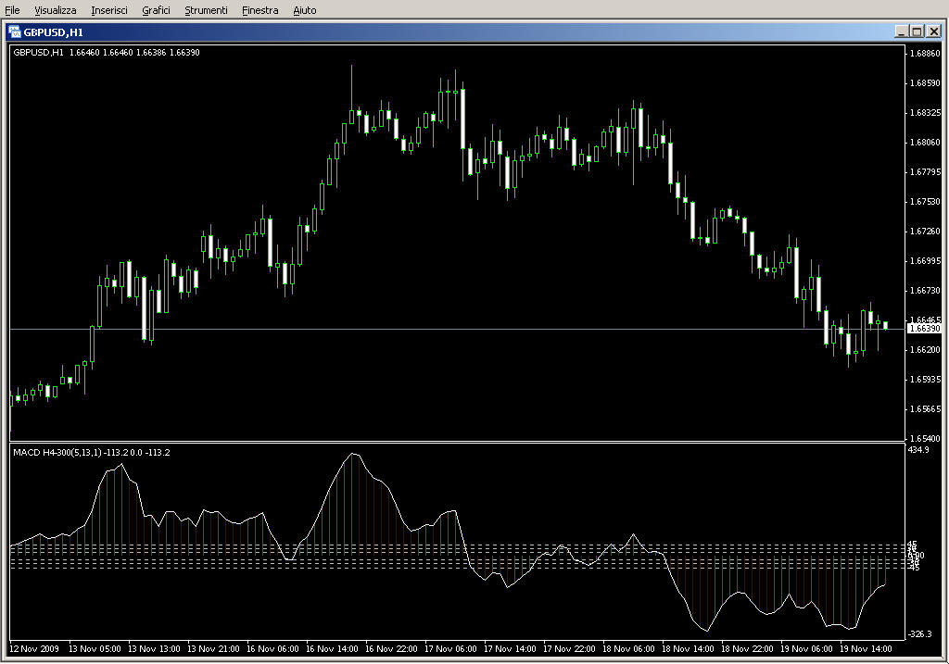Click the MACD scale maximum 434.9

[x=918, y=450]
